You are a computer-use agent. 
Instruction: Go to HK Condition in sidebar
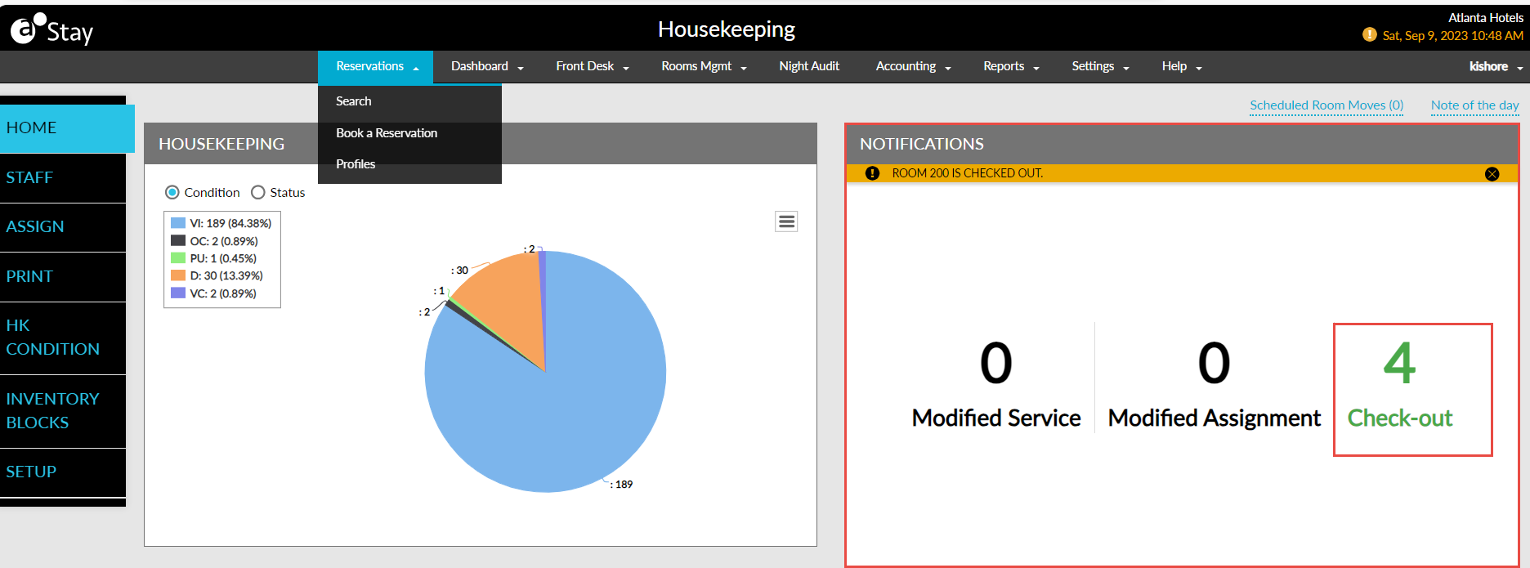pos(53,338)
